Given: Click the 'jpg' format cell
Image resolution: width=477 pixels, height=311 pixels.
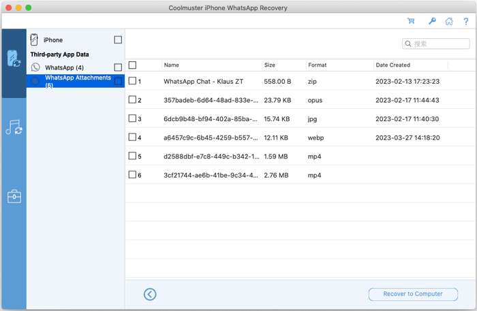Looking at the screenshot, I should click(x=312, y=119).
